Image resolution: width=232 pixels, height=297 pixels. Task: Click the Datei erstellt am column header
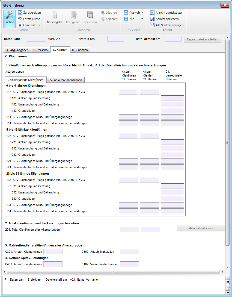coord(56,280)
